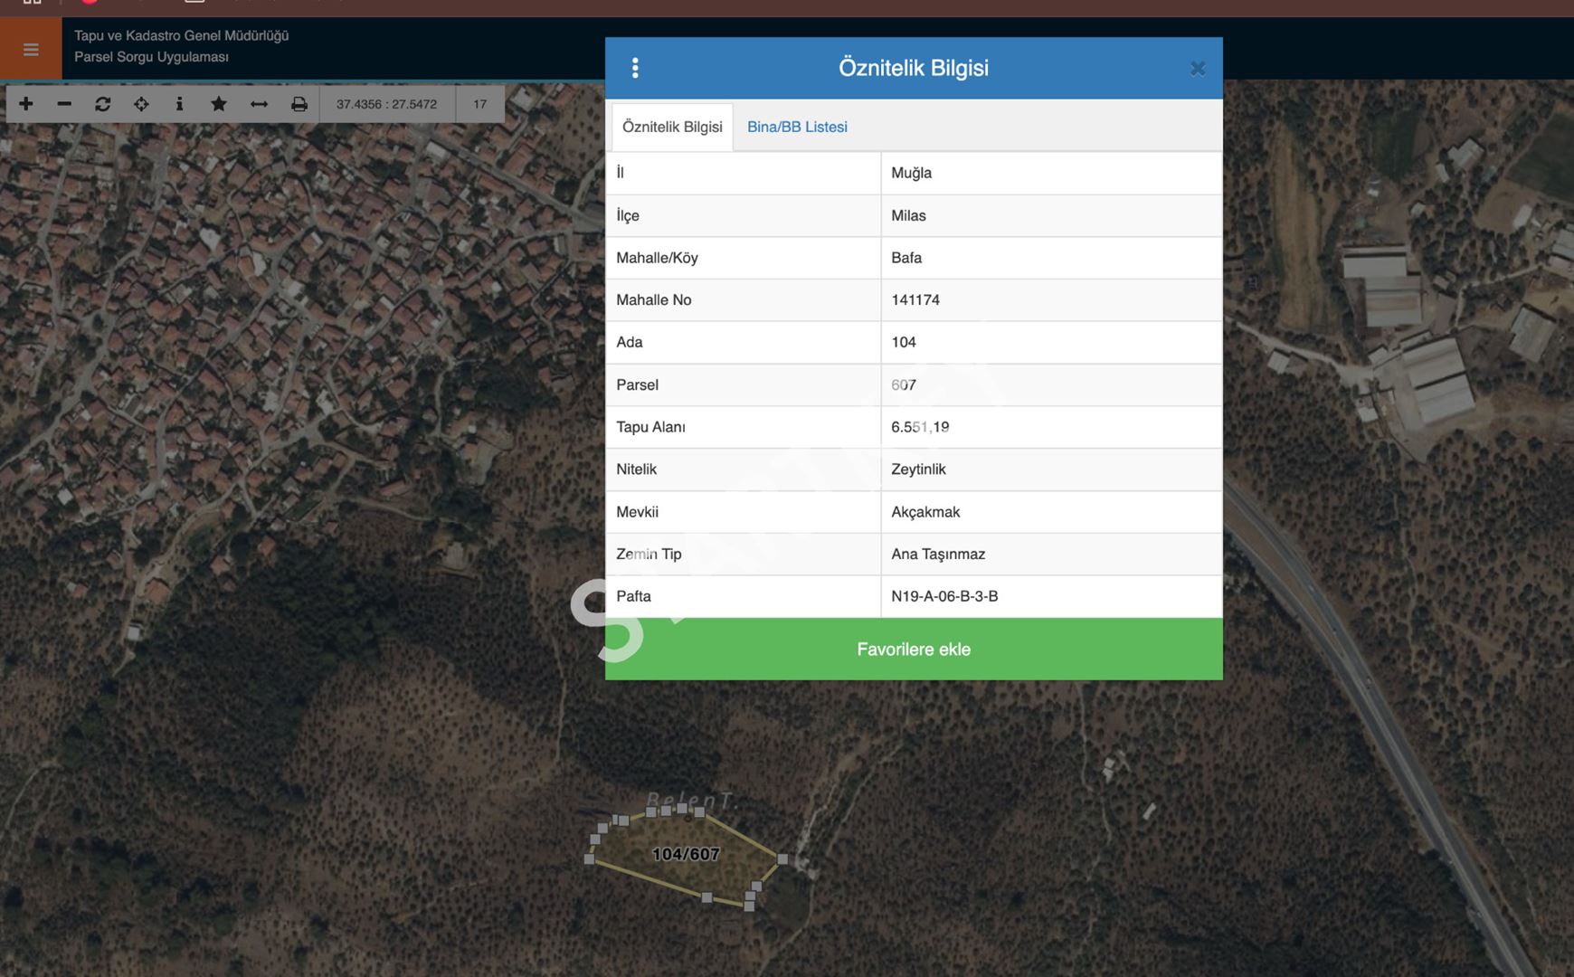Close the Öznitelik Bilgisi dialog
1574x977 pixels.
[x=1197, y=69]
